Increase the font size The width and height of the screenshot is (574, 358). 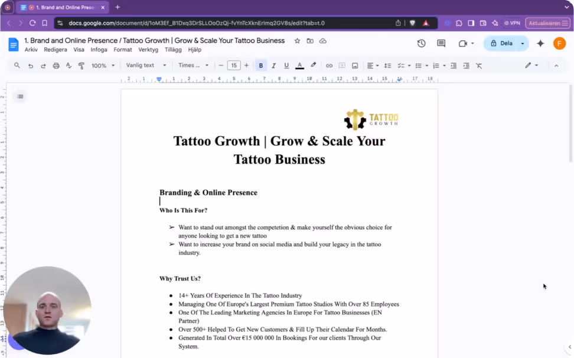click(246, 66)
